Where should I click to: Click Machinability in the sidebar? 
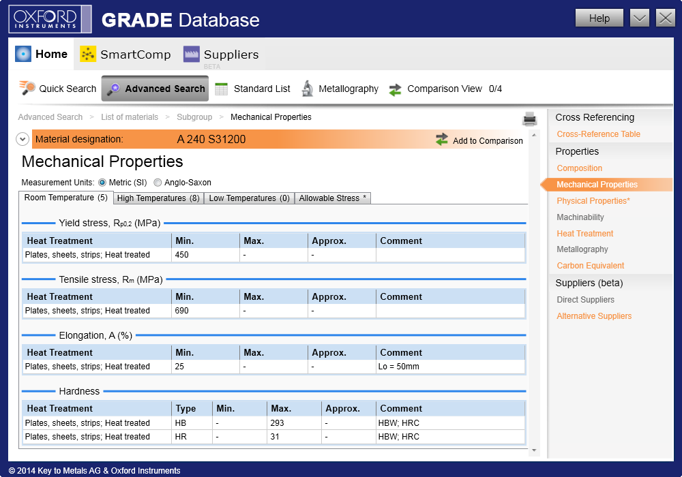click(580, 217)
